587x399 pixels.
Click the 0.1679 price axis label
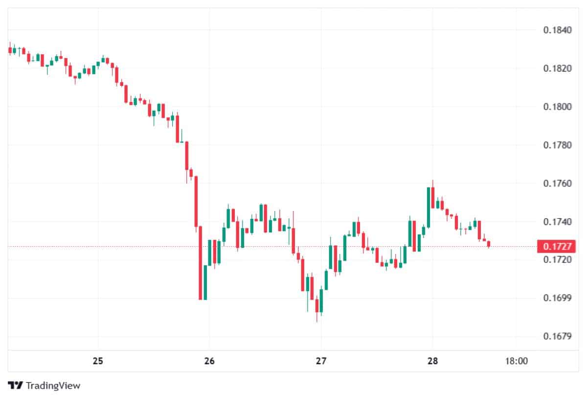click(x=557, y=336)
